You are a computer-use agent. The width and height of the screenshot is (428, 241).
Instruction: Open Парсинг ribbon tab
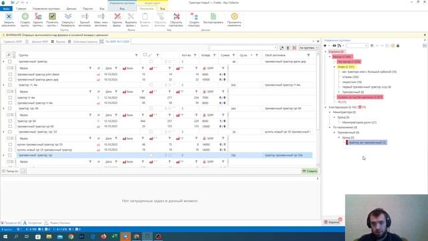(x=88, y=9)
